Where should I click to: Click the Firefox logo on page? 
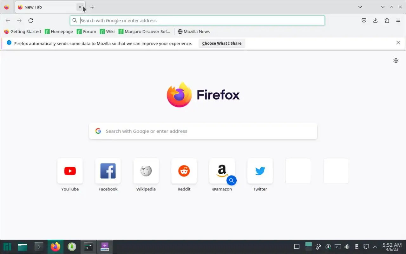[x=203, y=95]
